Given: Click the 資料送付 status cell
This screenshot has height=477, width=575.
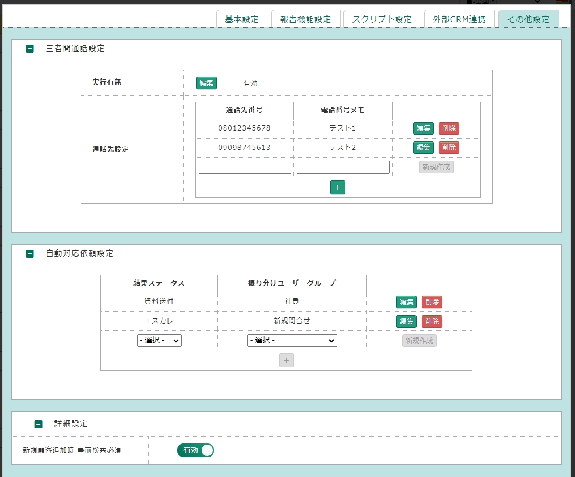Looking at the screenshot, I should point(159,301).
